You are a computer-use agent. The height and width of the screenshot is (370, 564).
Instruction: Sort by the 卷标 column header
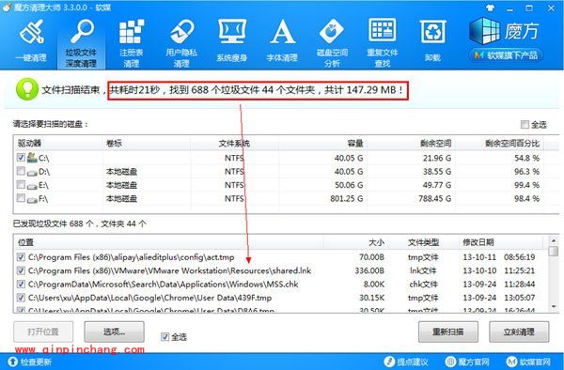(147, 144)
